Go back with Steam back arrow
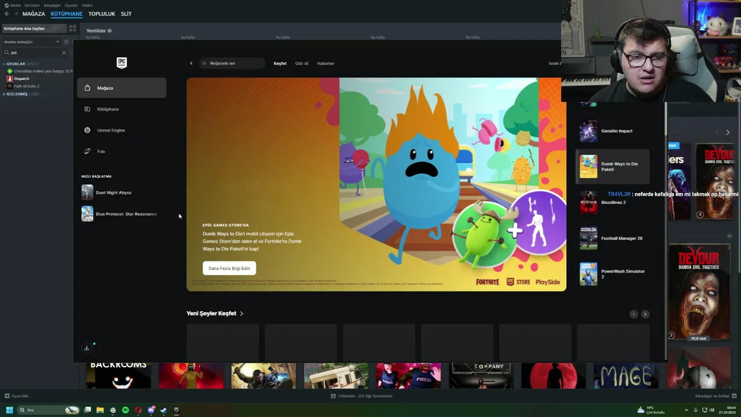The height and width of the screenshot is (417, 741). [x=7, y=14]
